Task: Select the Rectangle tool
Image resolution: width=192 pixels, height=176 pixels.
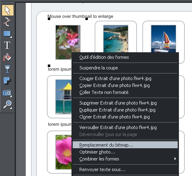Action: 7,34
